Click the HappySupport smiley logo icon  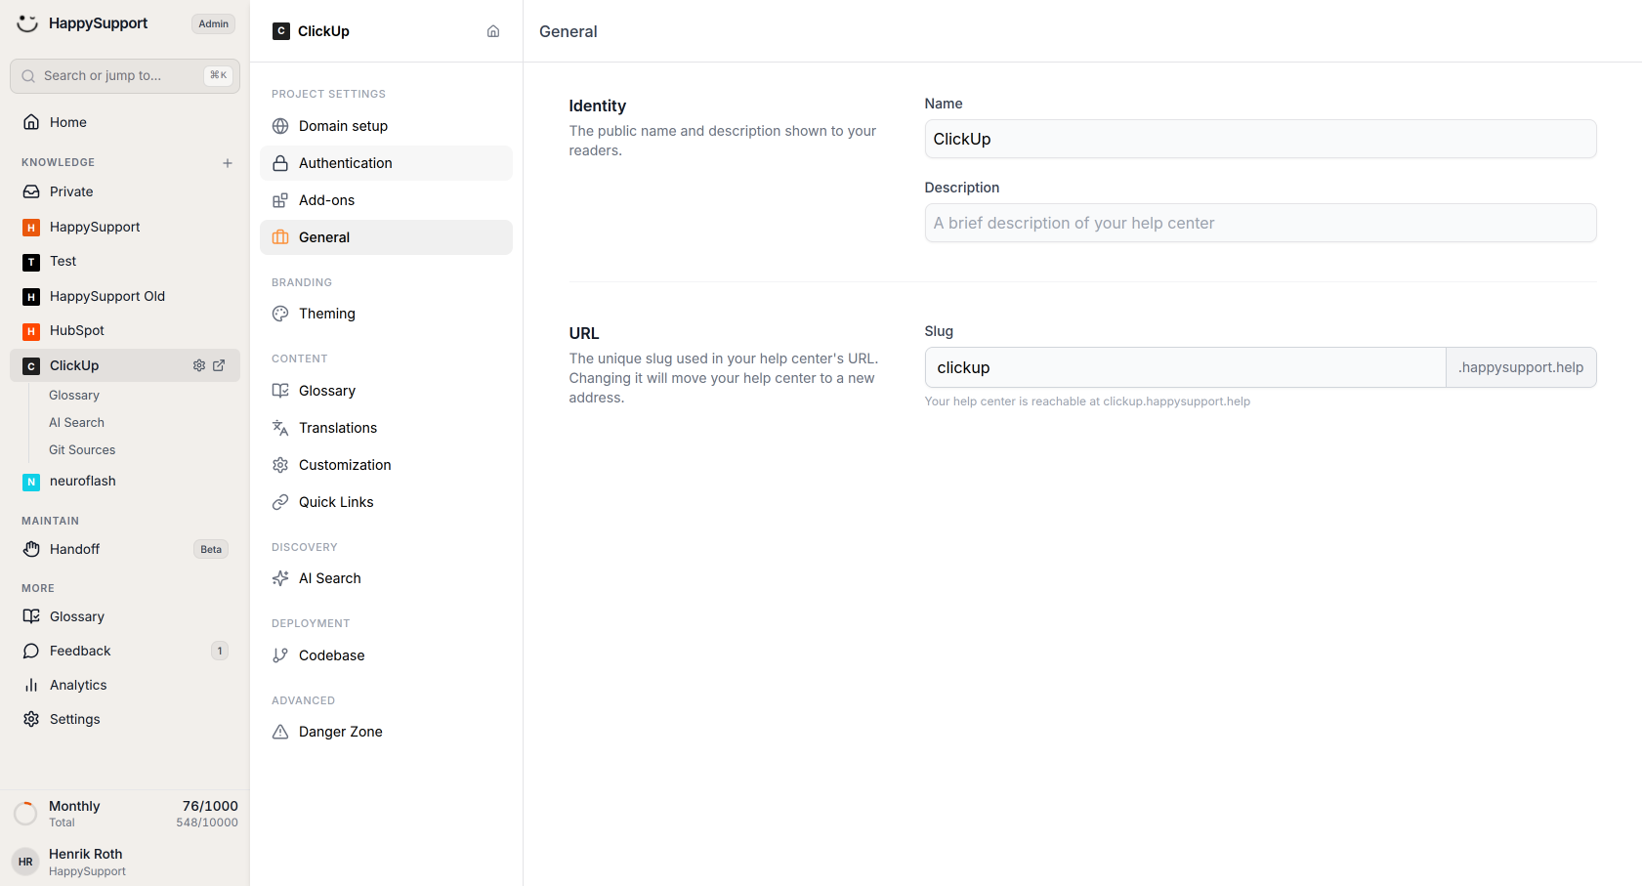pos(27,23)
